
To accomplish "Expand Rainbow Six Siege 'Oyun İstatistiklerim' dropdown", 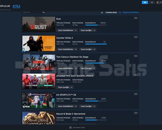I will (67, 68).
